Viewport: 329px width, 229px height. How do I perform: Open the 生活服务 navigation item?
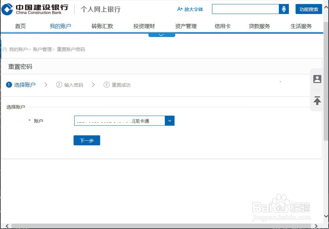301,26
